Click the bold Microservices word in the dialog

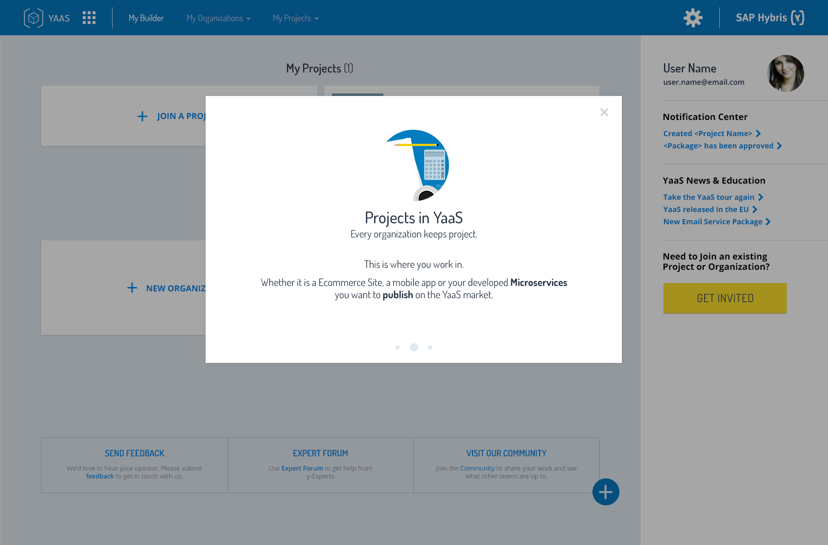(x=539, y=283)
